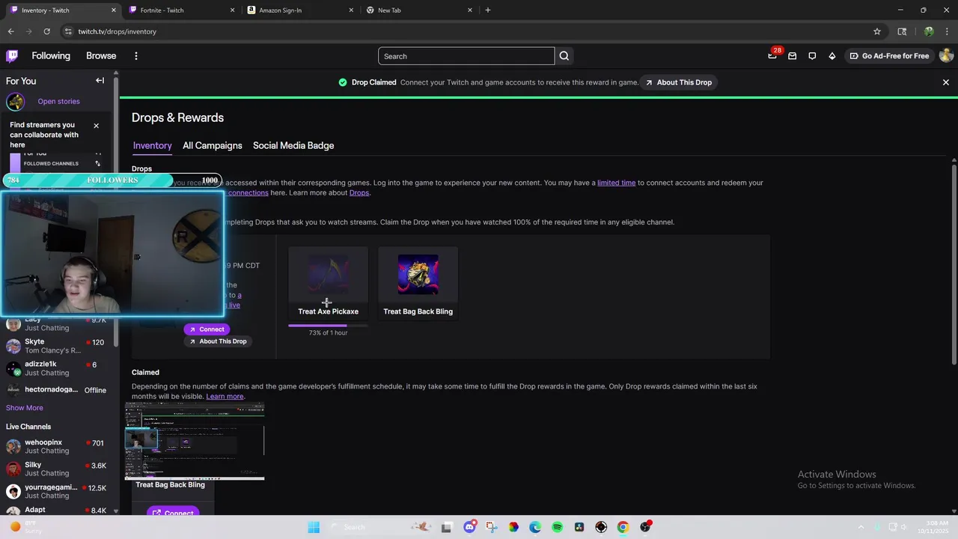Viewport: 958px width, 539px height.
Task: Open Skyte channel in sidebar
Action: pyautogui.click(x=58, y=346)
